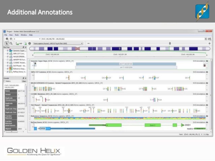The image size is (215, 161).
Task: Pan ruler left with the arrow
Action: (x=33, y=55)
